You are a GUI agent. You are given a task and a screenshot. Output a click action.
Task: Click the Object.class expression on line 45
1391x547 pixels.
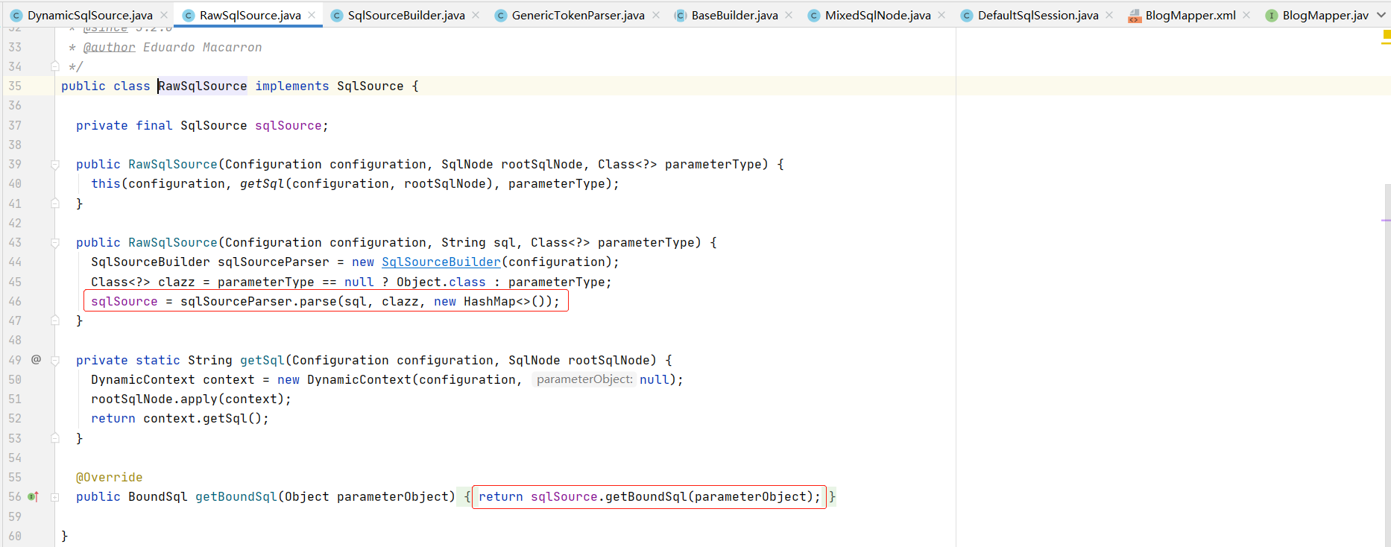point(441,282)
